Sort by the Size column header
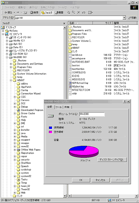 (x=102, y=23)
